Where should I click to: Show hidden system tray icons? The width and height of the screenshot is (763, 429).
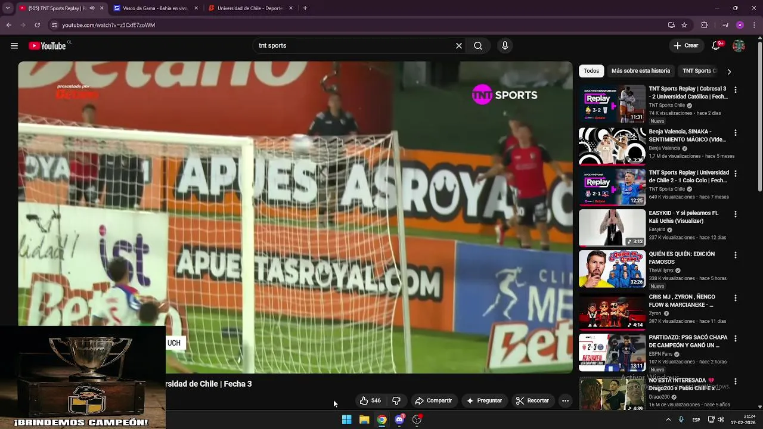coord(668,419)
